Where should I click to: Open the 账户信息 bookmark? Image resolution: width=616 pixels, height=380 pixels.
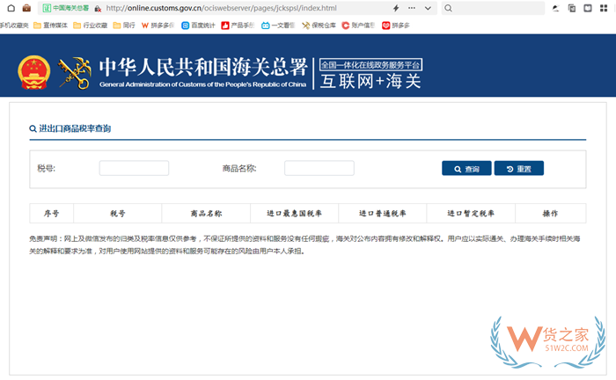click(358, 26)
